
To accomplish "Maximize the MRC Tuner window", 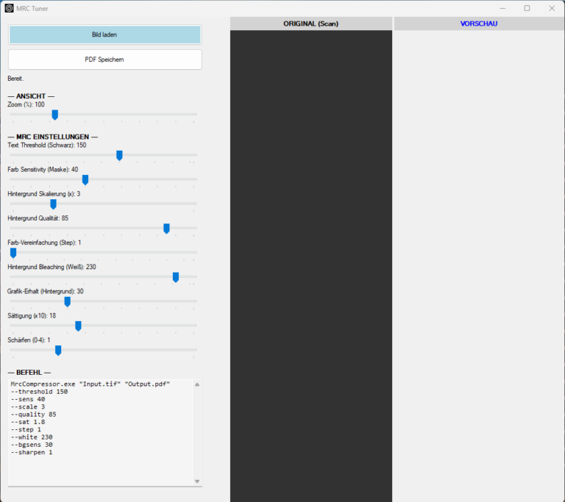I will 527,8.
